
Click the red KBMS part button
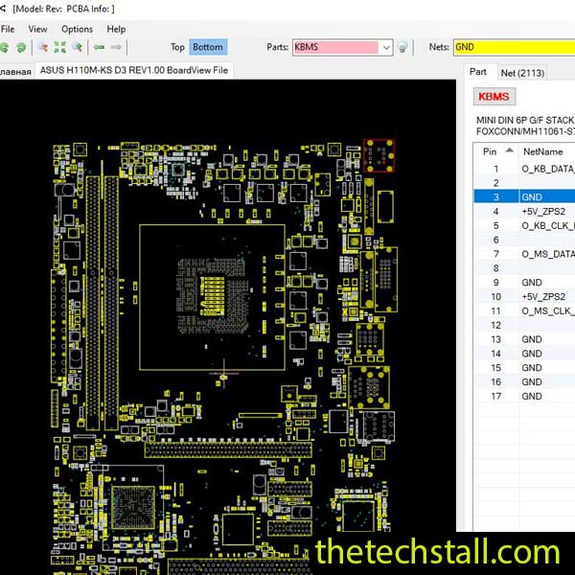[494, 97]
